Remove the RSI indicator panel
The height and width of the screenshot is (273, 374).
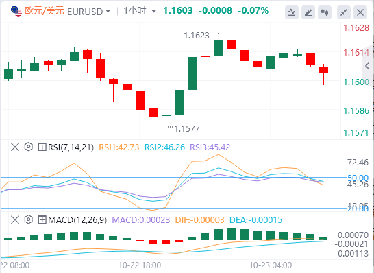(15, 147)
